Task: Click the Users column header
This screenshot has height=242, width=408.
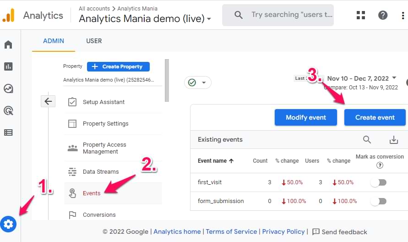Action: (312, 161)
